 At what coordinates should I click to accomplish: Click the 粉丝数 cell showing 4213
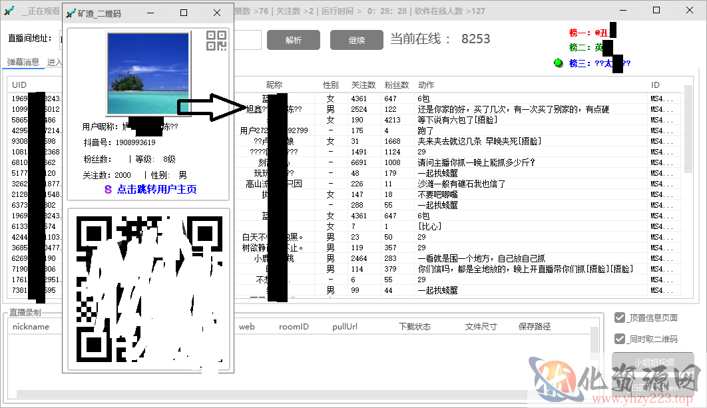pyautogui.click(x=392, y=120)
